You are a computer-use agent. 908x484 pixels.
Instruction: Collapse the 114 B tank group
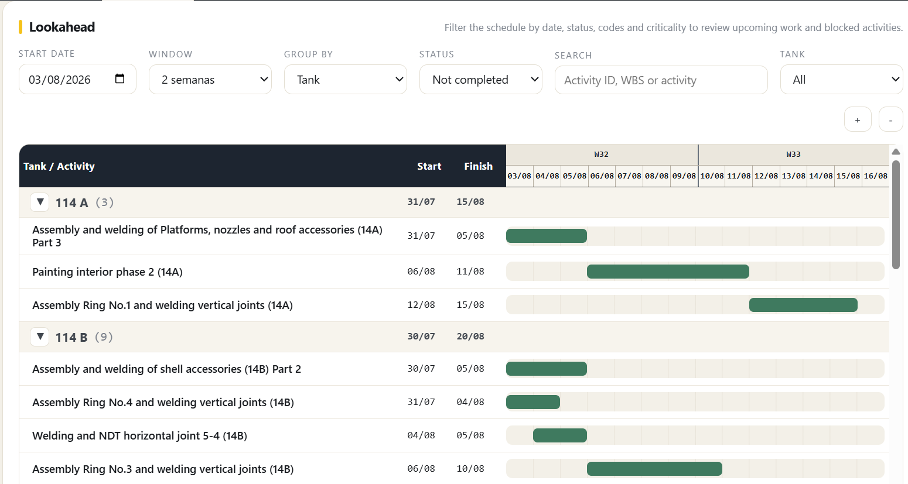(40, 337)
